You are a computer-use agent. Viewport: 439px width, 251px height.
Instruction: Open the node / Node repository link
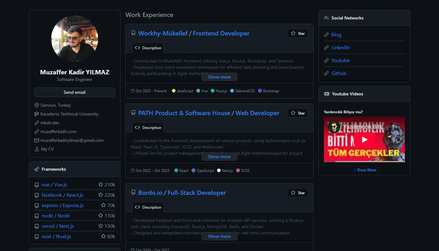point(56,216)
